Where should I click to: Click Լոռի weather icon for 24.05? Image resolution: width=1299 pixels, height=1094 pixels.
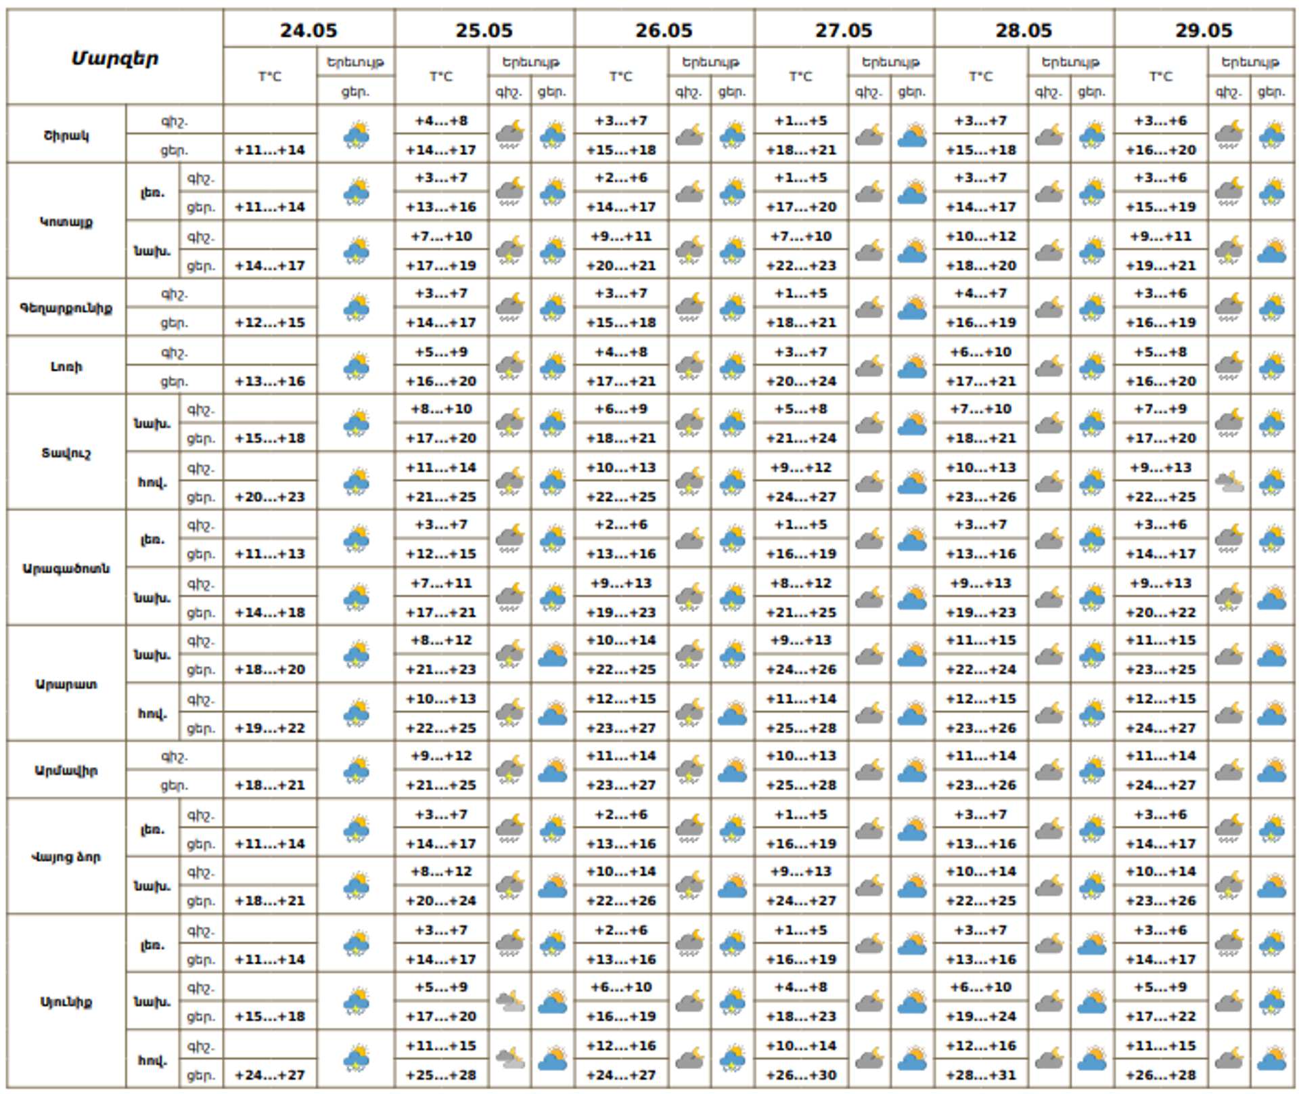(356, 366)
